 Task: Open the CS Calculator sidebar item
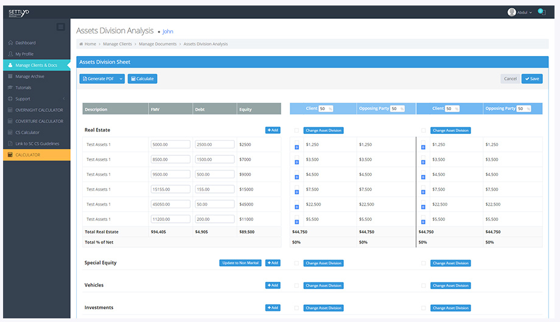coord(27,133)
